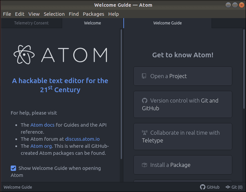Click the book icon beside Open a Project
This screenshot has width=246, height=192.
coord(144,76)
